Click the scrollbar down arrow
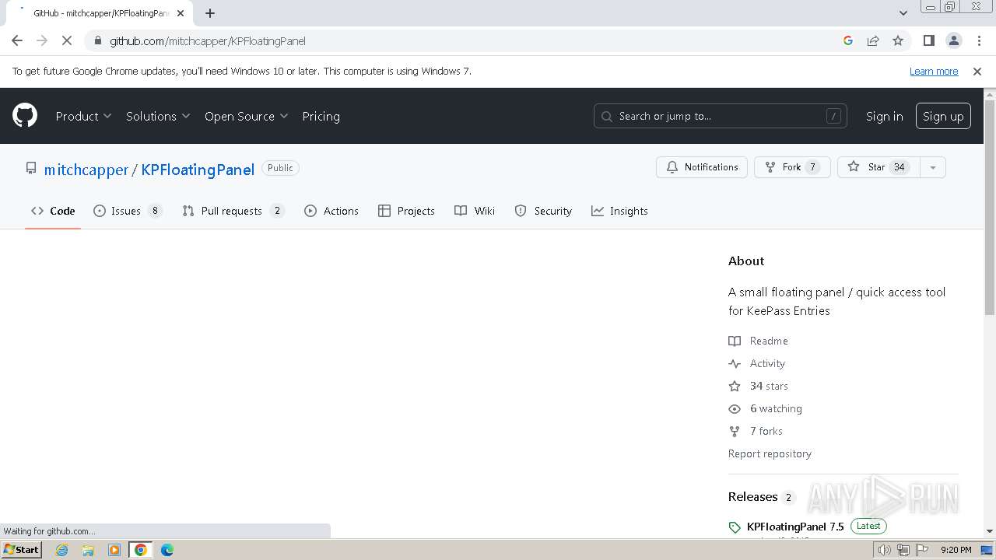 pyautogui.click(x=990, y=531)
